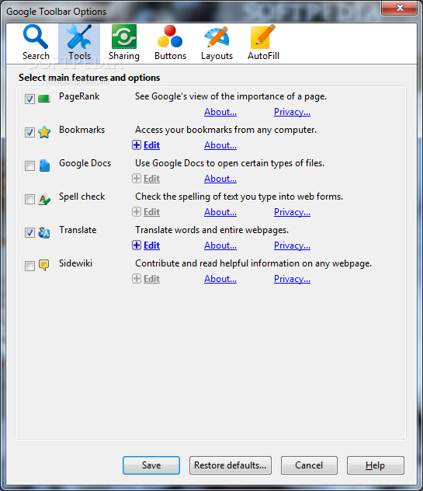Click the Translate feature icon
Screen dimensions: 423x491
click(44, 232)
